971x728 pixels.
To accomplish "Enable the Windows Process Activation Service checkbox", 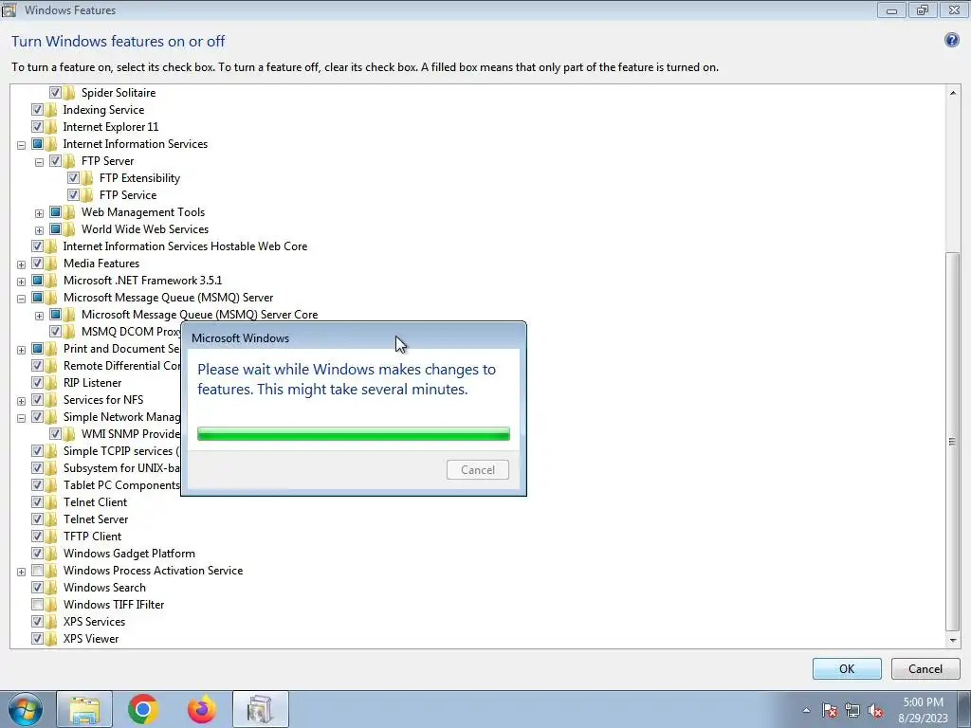I will [37, 570].
